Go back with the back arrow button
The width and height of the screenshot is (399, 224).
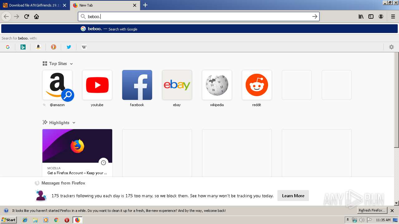pyautogui.click(x=6, y=16)
